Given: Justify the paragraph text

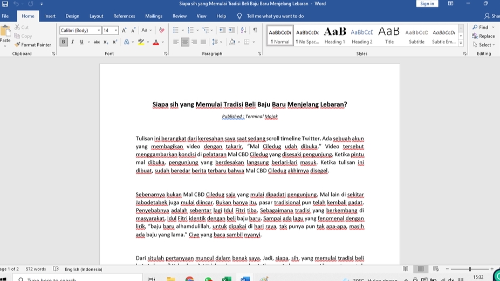Looking at the screenshot, I should (x=203, y=42).
